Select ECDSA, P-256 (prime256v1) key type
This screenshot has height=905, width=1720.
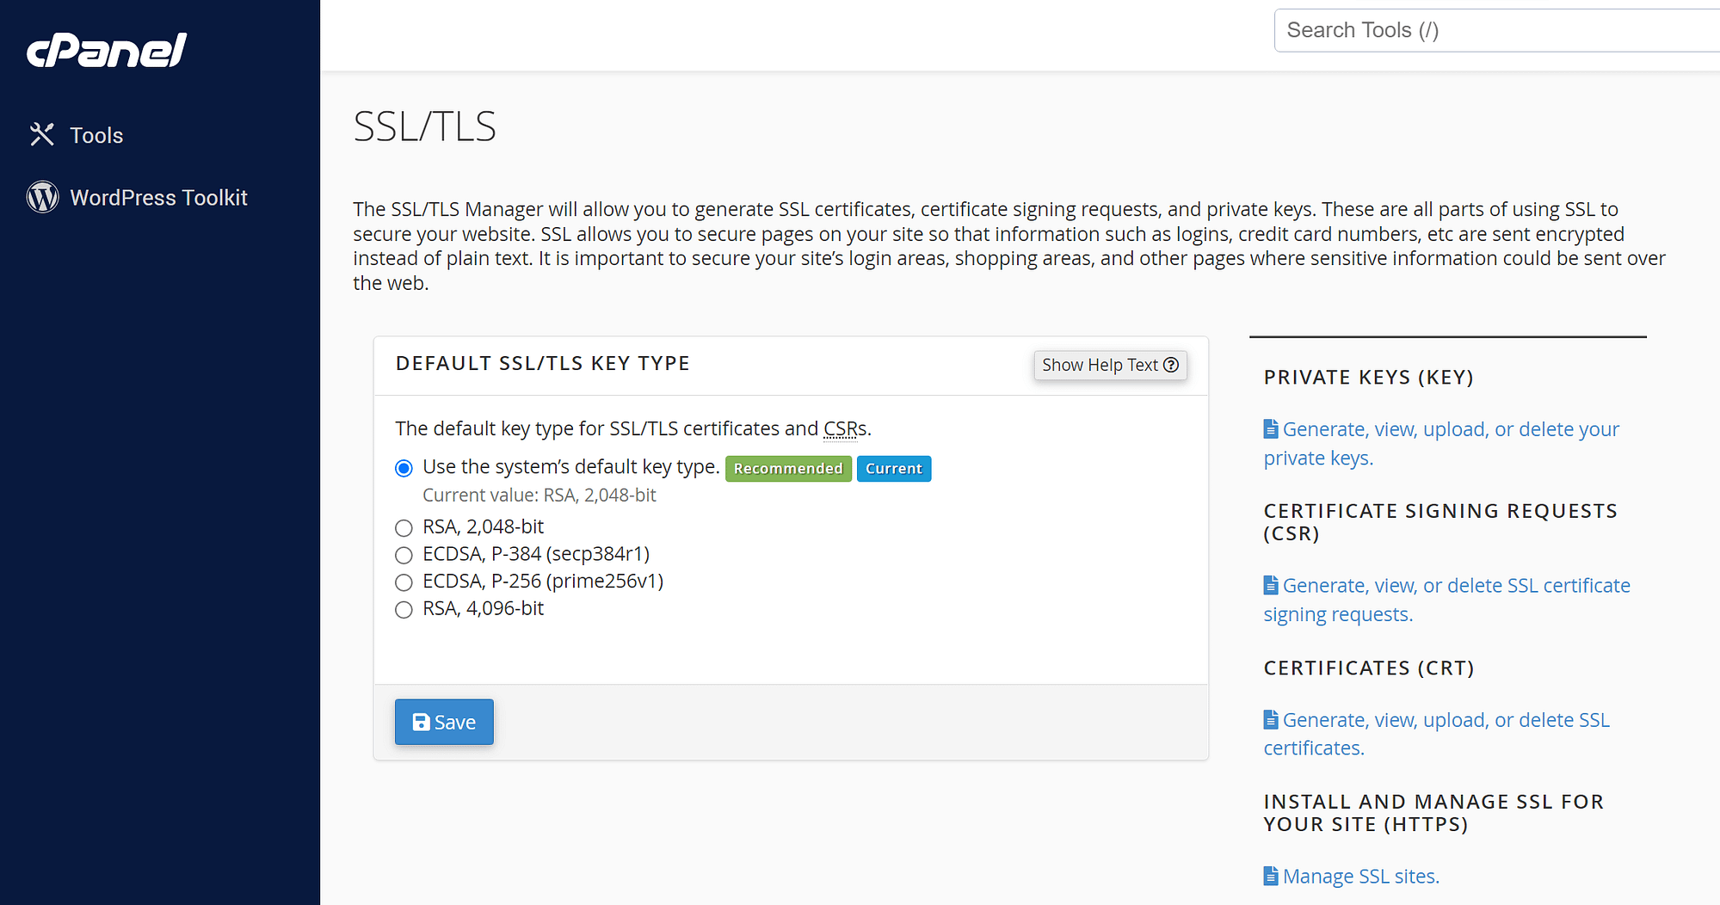point(404,582)
